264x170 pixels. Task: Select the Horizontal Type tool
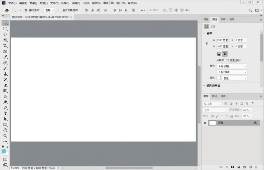coord(5,113)
